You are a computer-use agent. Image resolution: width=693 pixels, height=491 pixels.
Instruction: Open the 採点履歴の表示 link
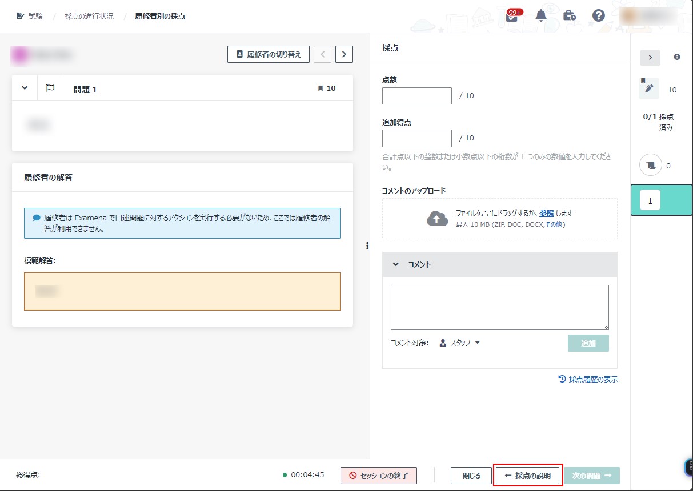[588, 379]
